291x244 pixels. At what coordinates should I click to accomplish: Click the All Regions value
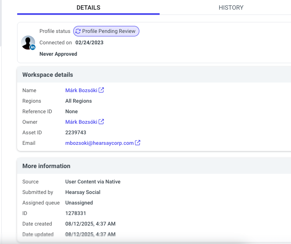click(x=78, y=101)
